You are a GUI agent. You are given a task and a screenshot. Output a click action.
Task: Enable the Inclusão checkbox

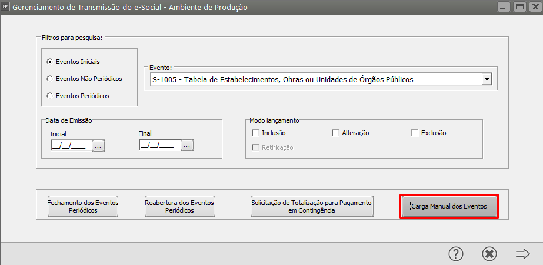(x=255, y=133)
